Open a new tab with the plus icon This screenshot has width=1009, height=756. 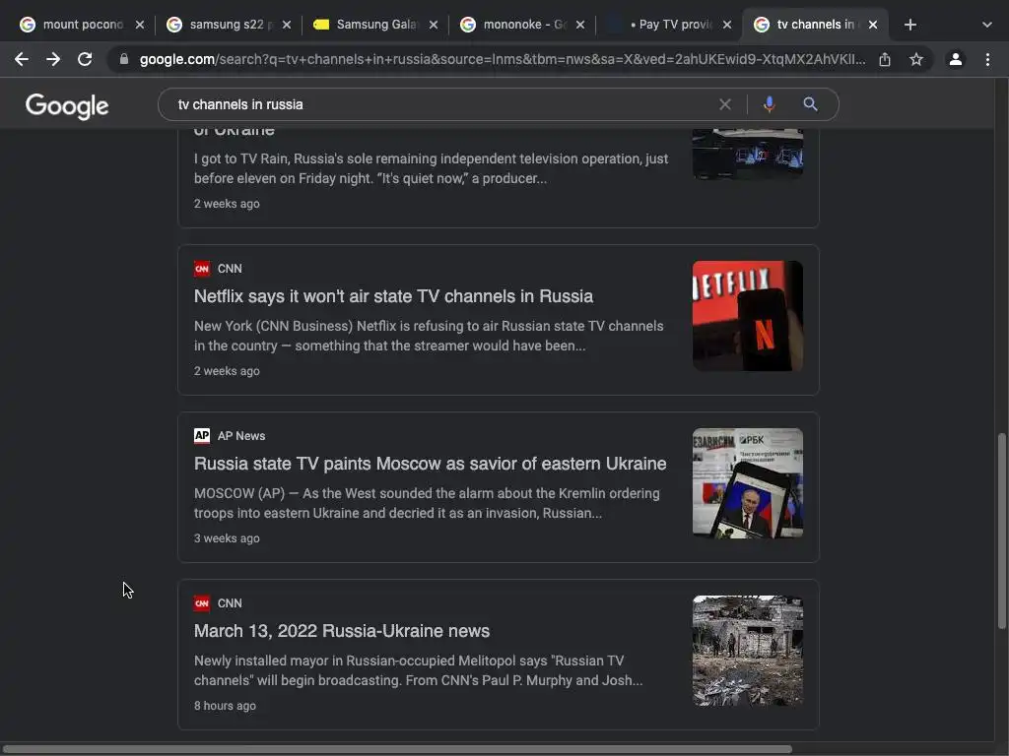coord(909,25)
